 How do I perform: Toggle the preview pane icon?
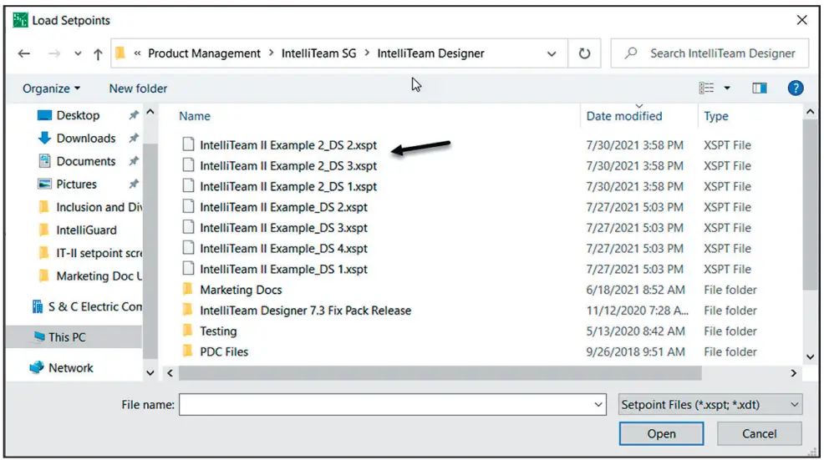pyautogui.click(x=759, y=88)
